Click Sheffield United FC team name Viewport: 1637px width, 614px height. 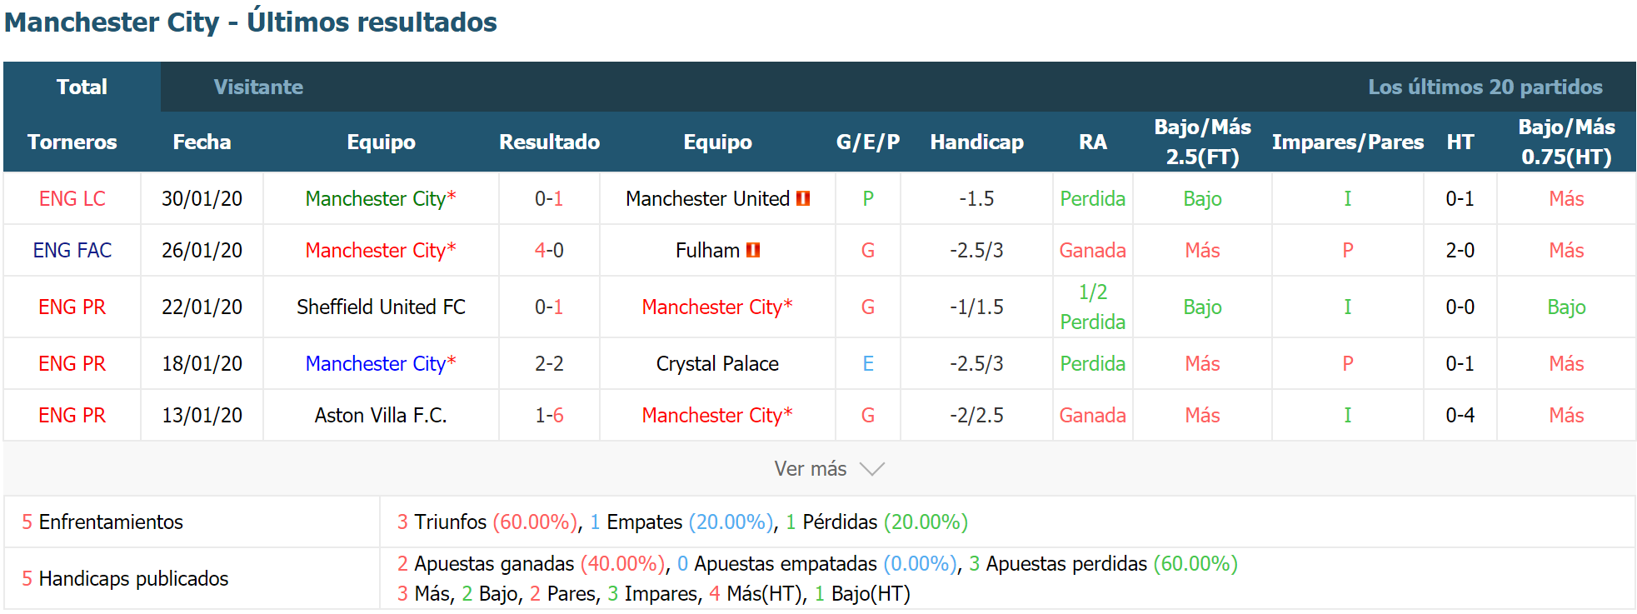pos(382,307)
